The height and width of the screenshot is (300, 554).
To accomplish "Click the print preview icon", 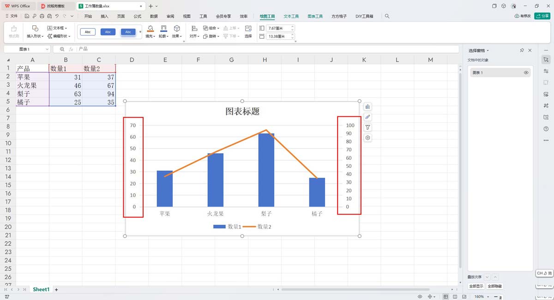I will (49, 16).
